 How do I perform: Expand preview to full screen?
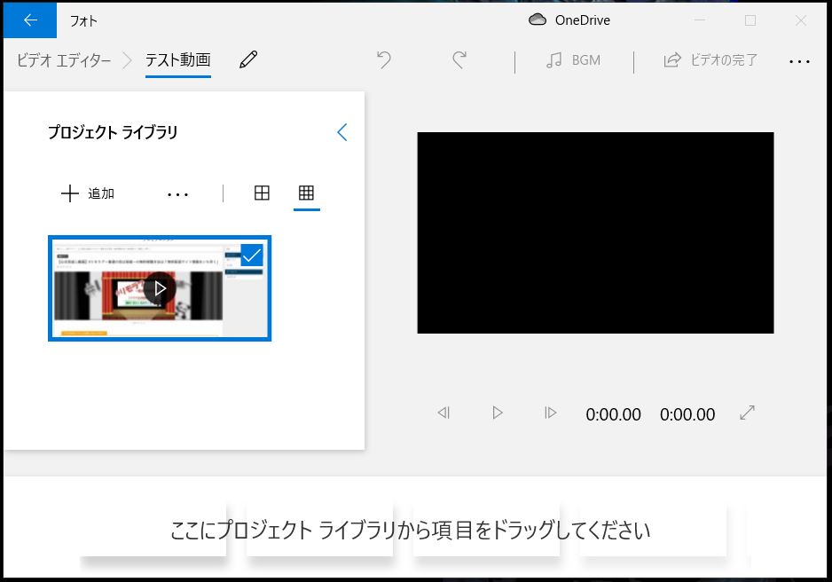(x=747, y=413)
